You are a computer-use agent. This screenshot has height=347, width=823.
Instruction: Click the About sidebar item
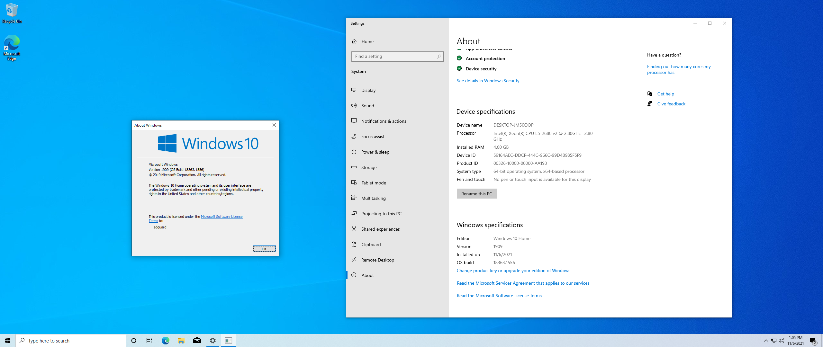click(x=397, y=275)
